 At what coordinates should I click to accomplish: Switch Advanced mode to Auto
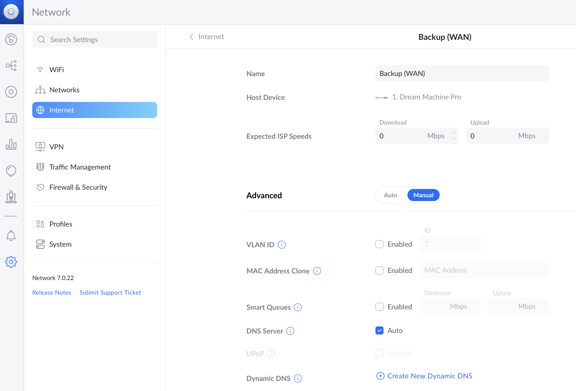click(x=390, y=195)
